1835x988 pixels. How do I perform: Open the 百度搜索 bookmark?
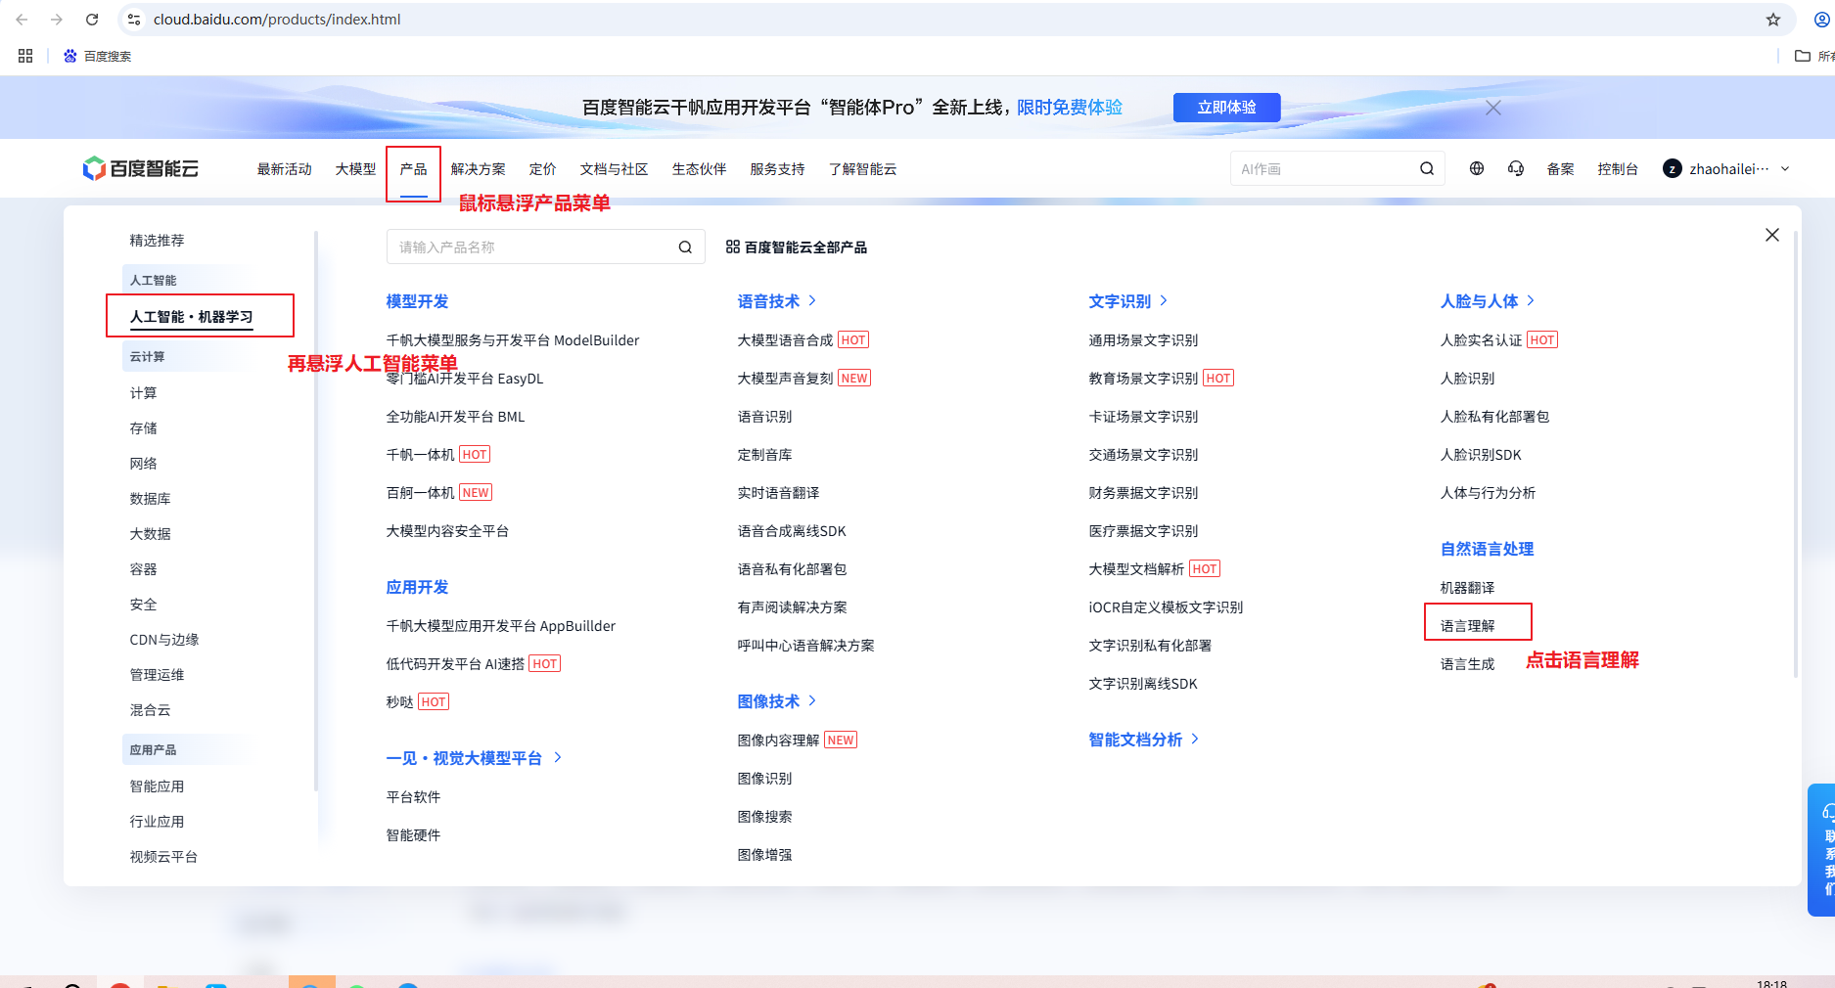click(97, 56)
